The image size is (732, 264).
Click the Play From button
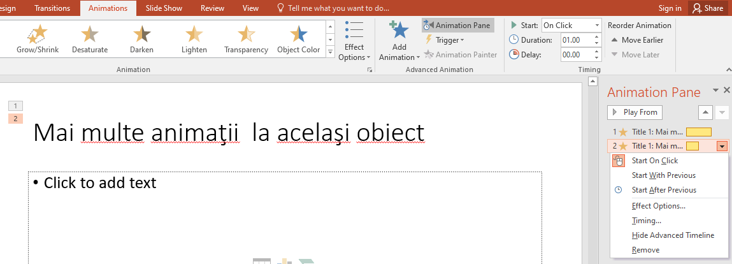(635, 112)
